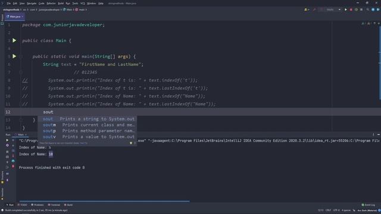Click the stop square icon in Run panel
Screen dimensions: 381x214
point(7,152)
